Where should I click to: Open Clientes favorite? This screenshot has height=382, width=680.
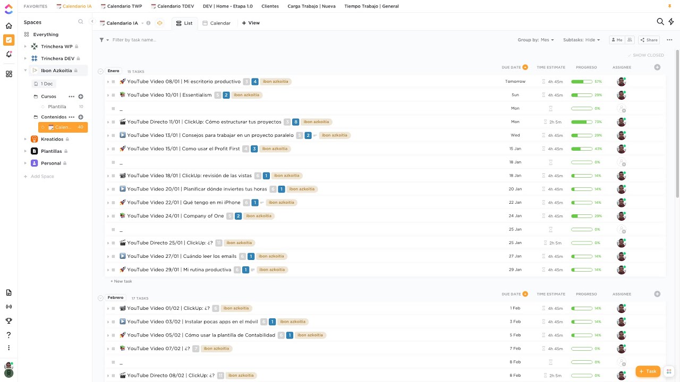(270, 6)
